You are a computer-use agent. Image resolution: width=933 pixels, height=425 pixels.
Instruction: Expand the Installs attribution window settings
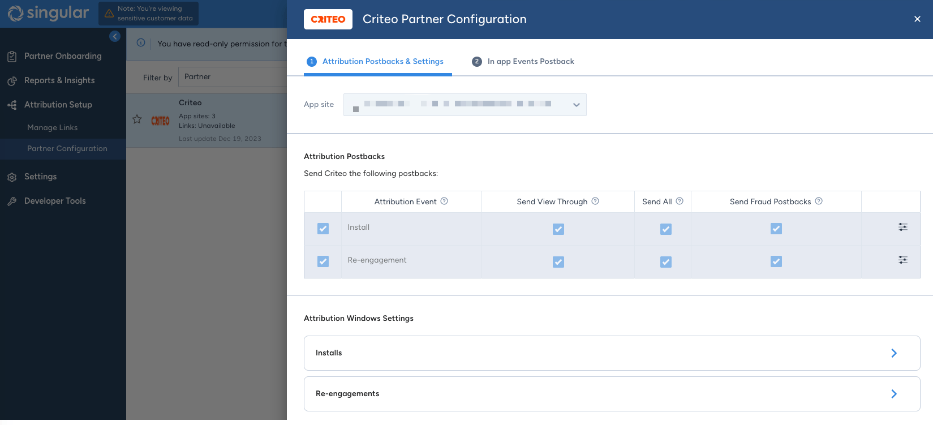click(x=612, y=353)
